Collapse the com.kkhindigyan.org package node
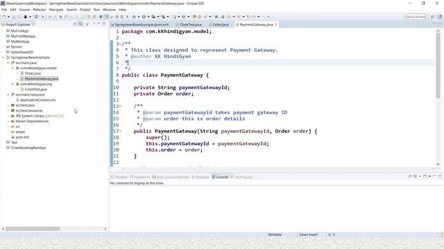This screenshot has height=249, width=444. pos(12,84)
